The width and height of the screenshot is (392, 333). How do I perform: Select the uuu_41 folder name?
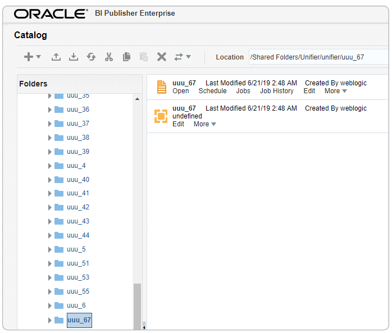click(x=78, y=193)
